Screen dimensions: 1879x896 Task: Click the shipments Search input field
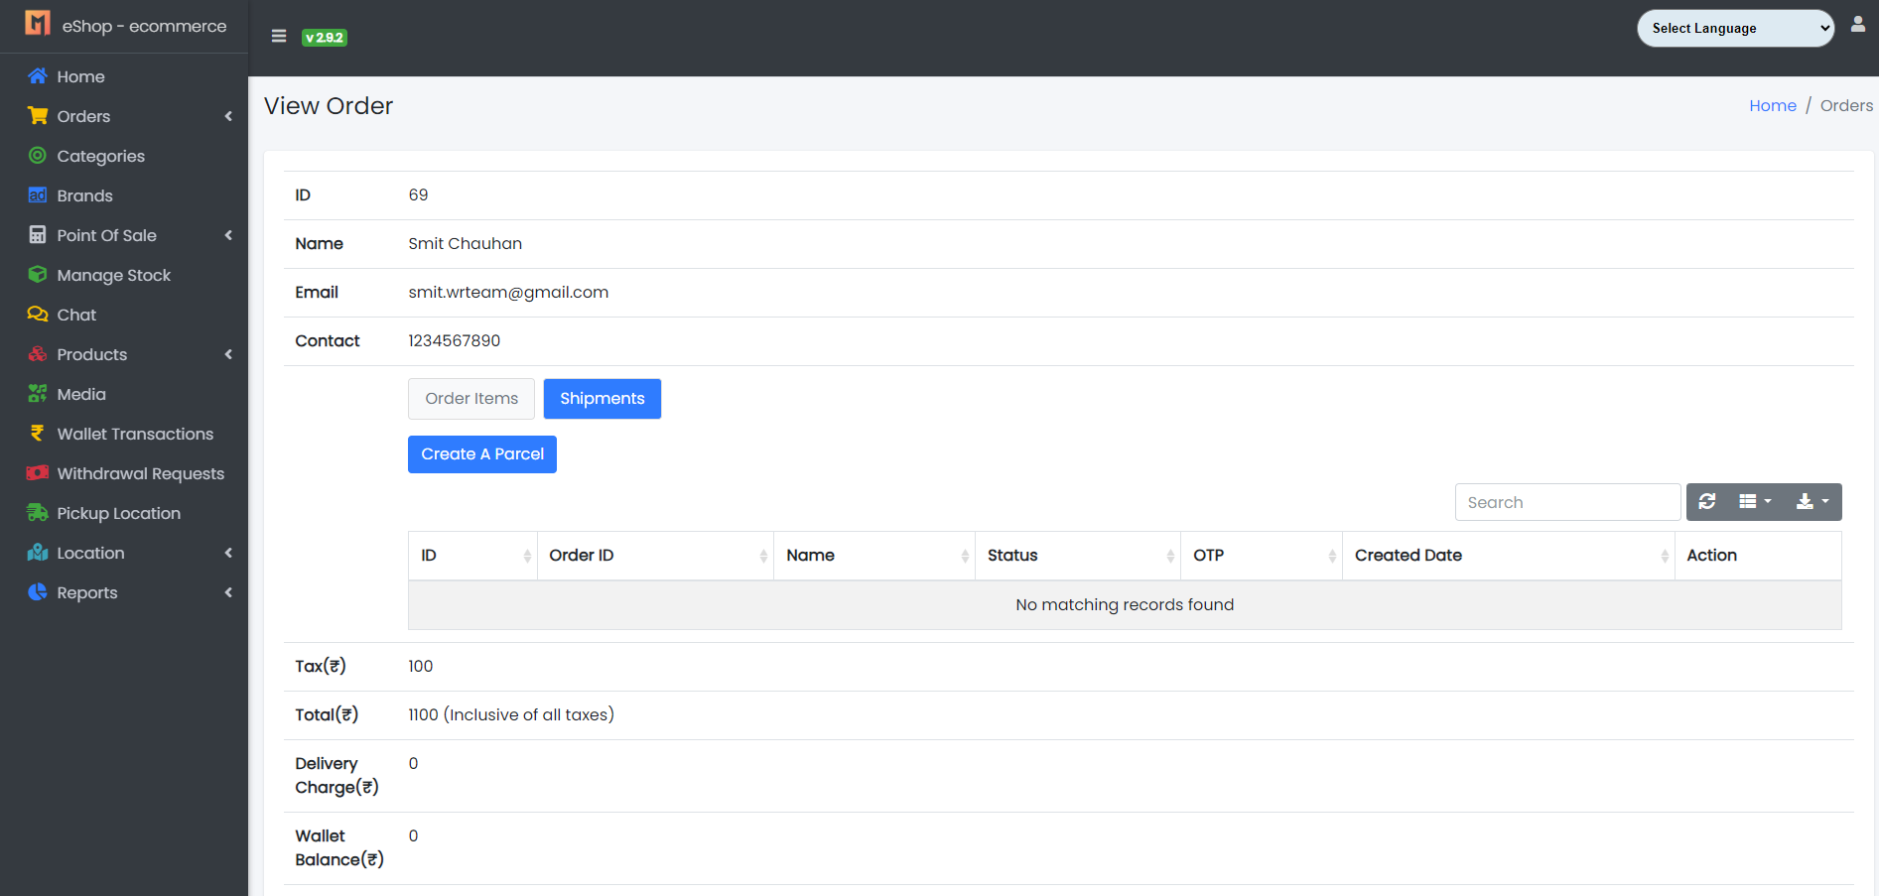pyautogui.click(x=1567, y=502)
